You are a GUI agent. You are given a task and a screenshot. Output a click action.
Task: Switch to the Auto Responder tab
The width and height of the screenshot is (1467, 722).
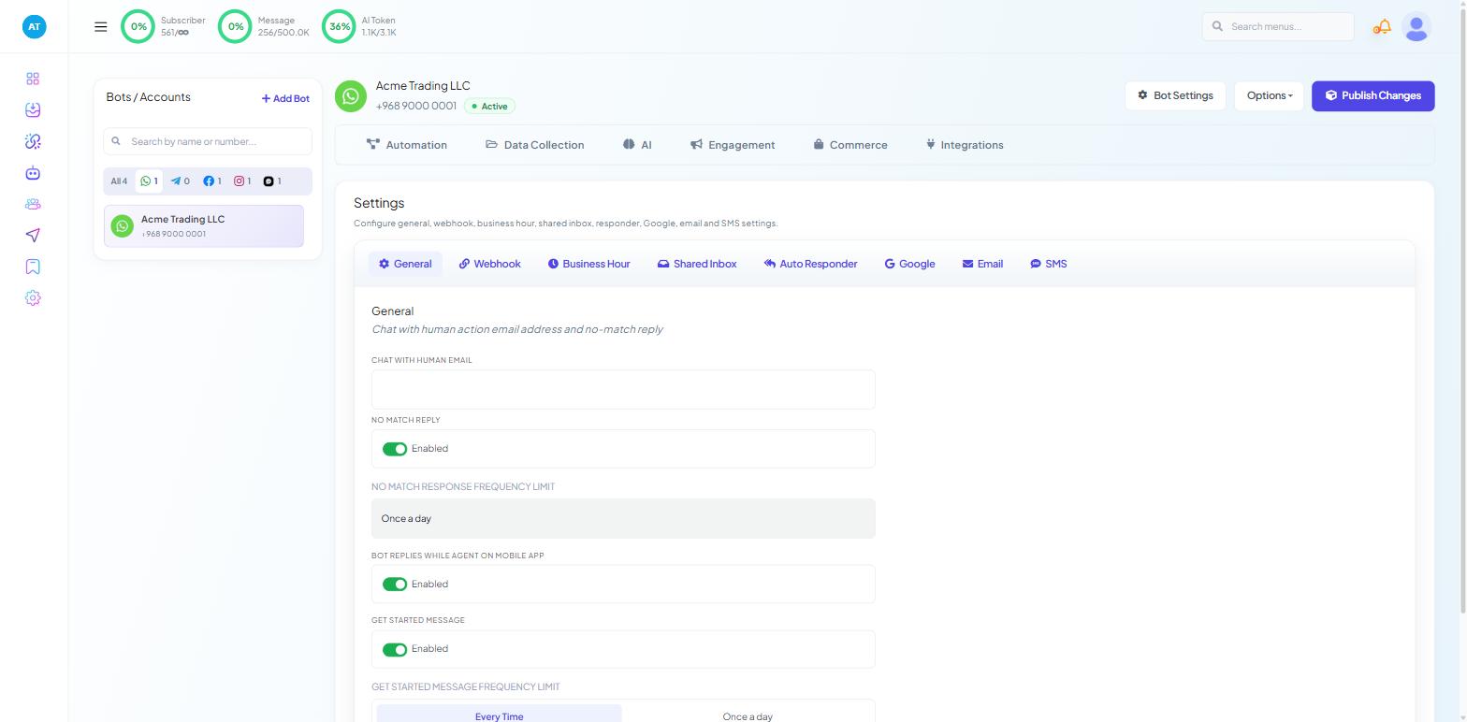click(x=810, y=264)
